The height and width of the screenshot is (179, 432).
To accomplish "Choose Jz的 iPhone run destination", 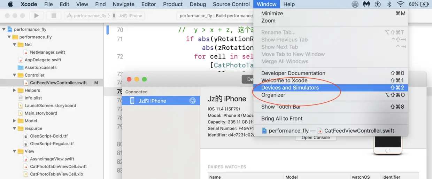I will coord(128,16).
